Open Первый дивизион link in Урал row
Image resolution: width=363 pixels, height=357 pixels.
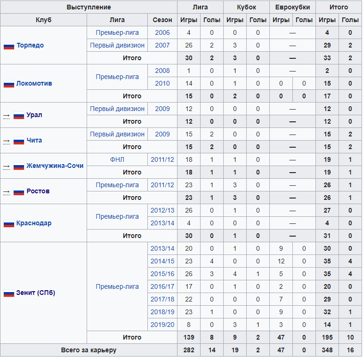[x=117, y=109]
